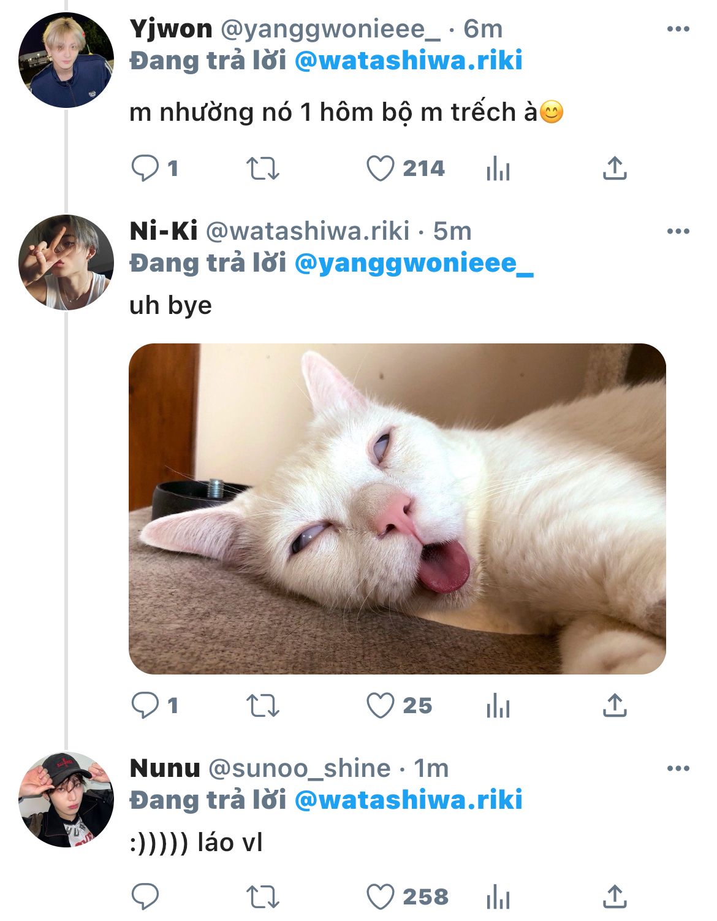This screenshot has width=717, height=921.
Task: Retweet Yjwon's tweet about trếch
Action: coord(262,168)
